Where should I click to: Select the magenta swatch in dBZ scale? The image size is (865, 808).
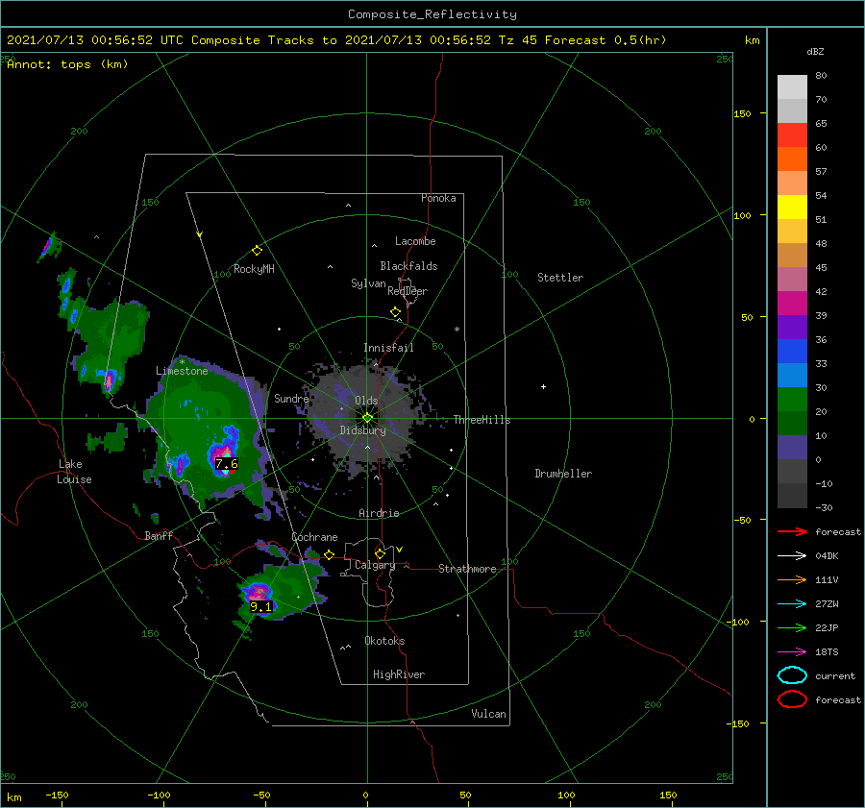pos(792,304)
